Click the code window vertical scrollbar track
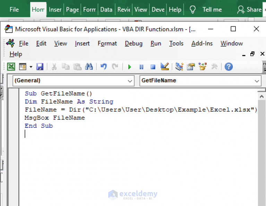Screen dimensions: 266x206 [x=261, y=153]
